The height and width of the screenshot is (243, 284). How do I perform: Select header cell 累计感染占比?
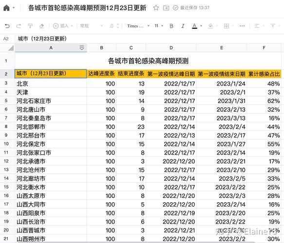point(264,74)
